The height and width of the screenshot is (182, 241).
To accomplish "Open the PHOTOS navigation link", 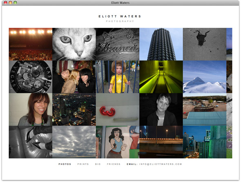I will (x=65, y=164).
